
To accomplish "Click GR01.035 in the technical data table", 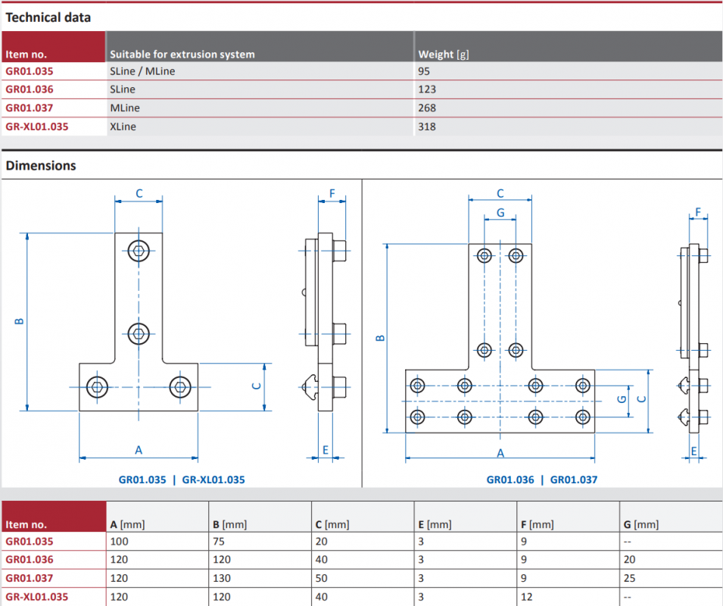I will click(x=30, y=71).
